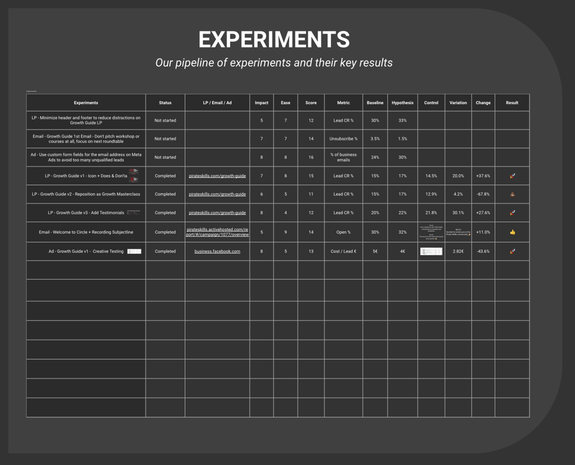Click the '12.9%' control value

click(x=431, y=194)
